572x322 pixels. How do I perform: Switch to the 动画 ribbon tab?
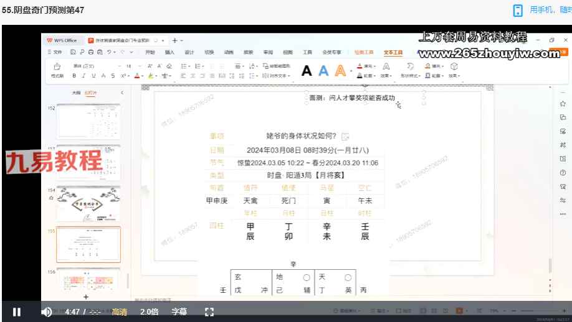click(229, 52)
